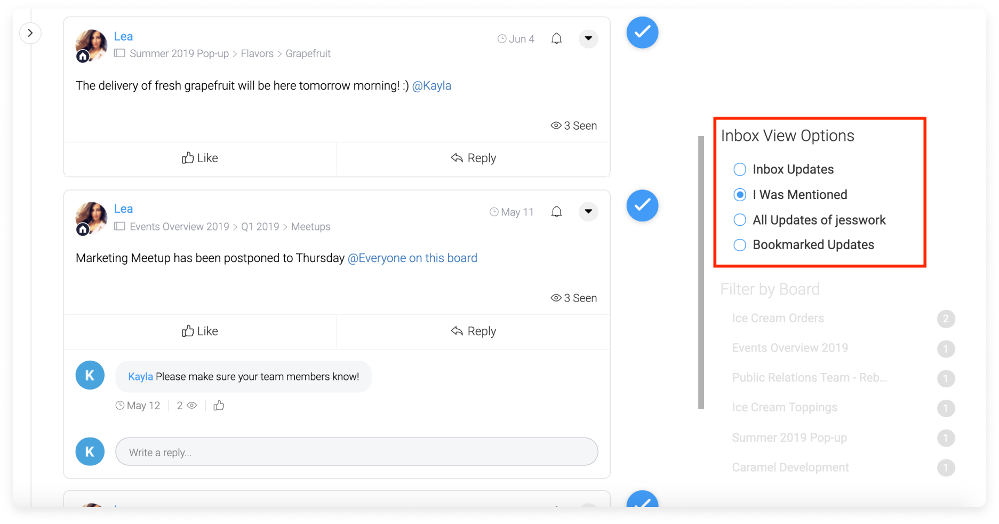The width and height of the screenshot is (999, 524).
Task: Mark the Marketing Meetup update as read
Action: coord(642,205)
